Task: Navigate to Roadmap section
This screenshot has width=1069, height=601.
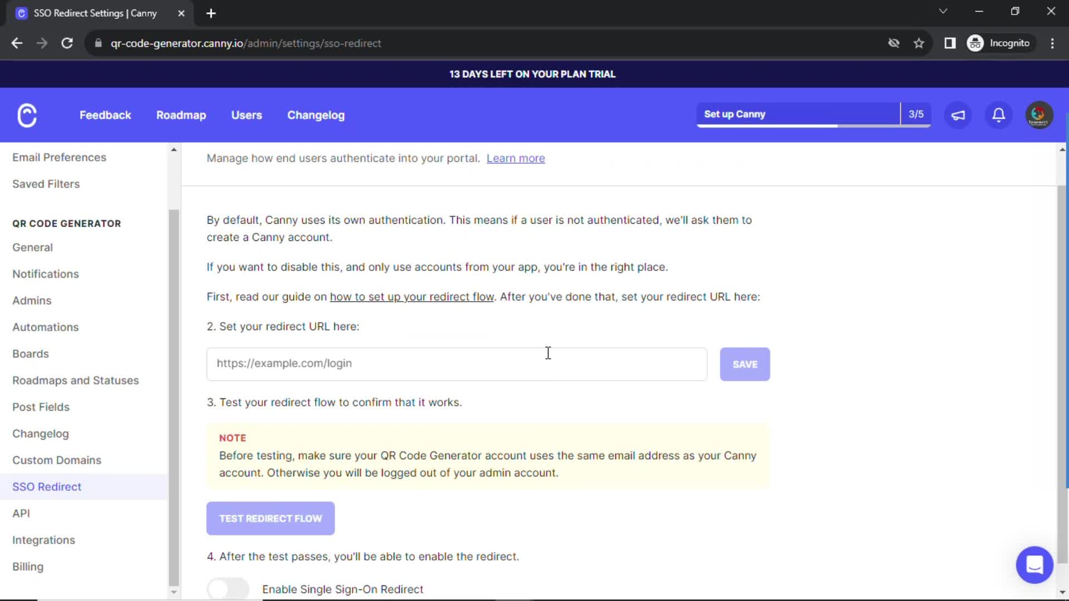Action: (x=180, y=115)
